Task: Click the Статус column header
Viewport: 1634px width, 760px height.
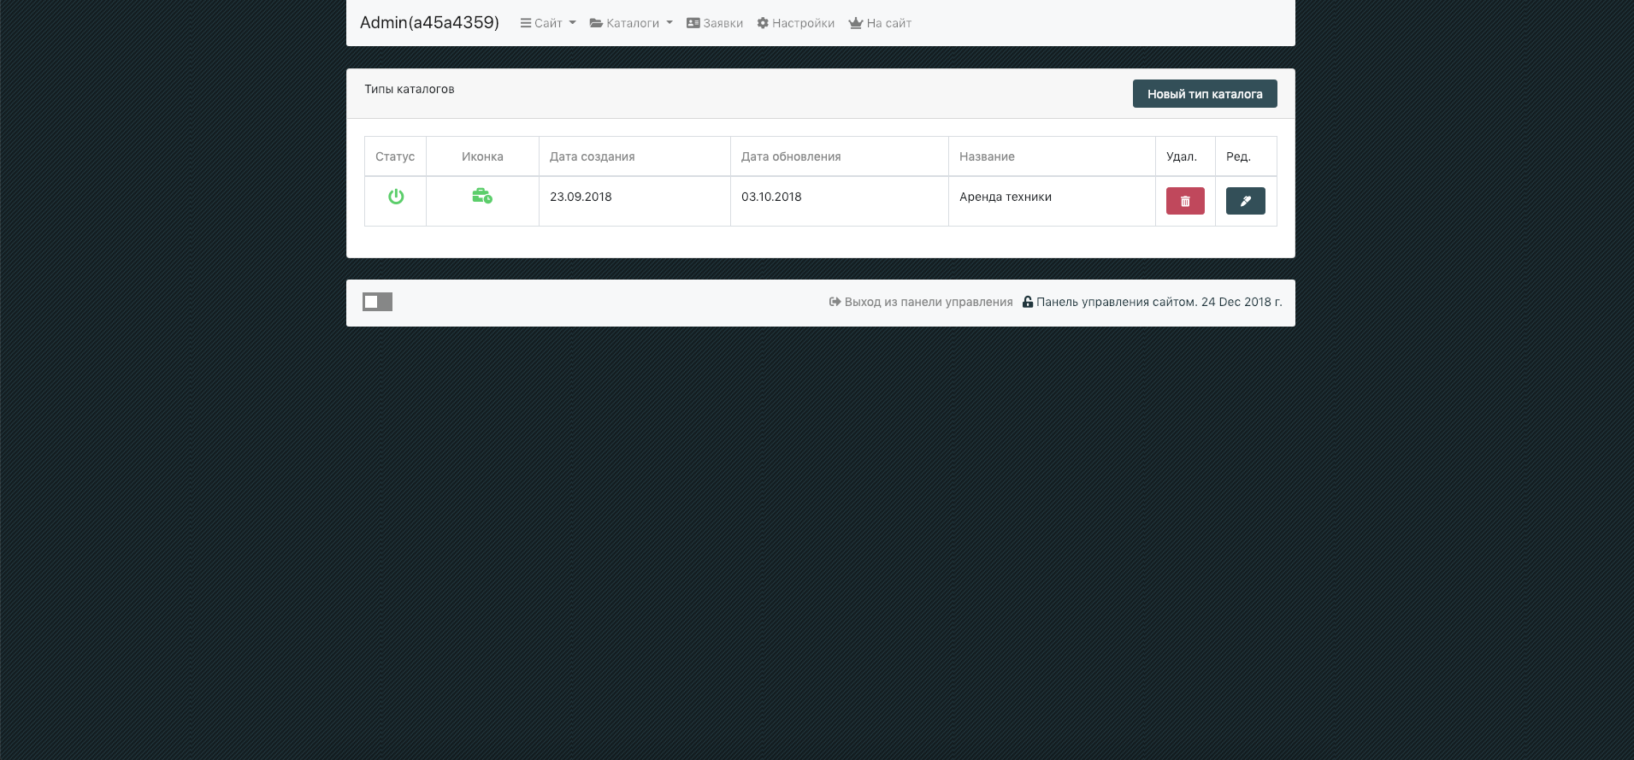Action: click(395, 156)
